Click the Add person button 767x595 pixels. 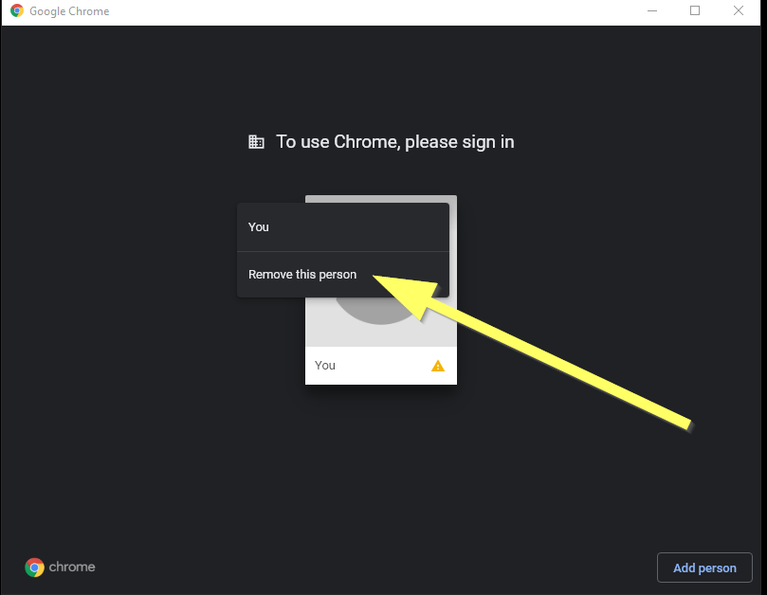(704, 568)
